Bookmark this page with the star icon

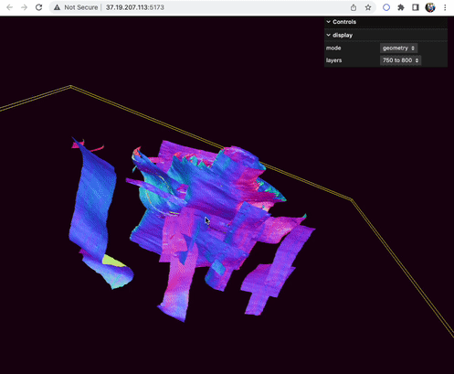[x=368, y=7]
